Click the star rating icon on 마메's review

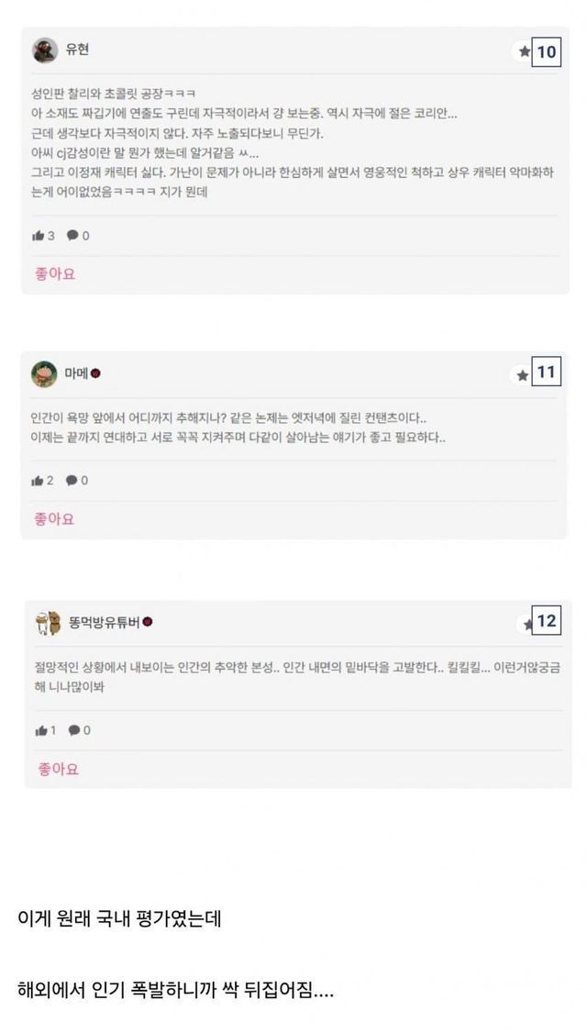coord(523,374)
